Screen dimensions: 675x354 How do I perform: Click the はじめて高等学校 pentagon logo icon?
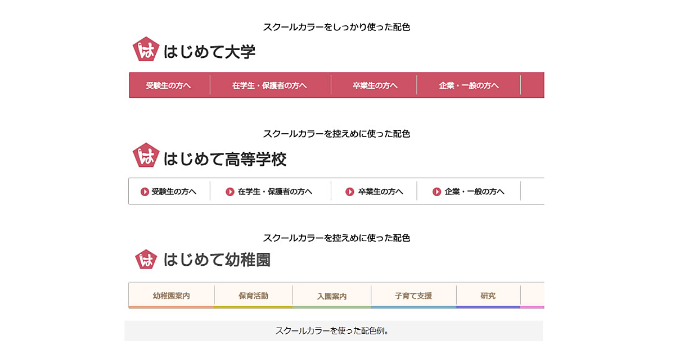145,156
